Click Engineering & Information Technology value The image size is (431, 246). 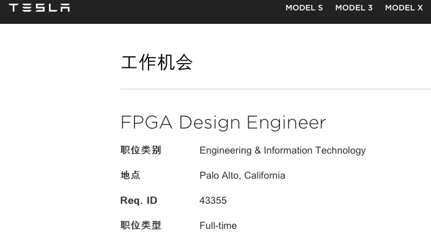[x=282, y=151]
